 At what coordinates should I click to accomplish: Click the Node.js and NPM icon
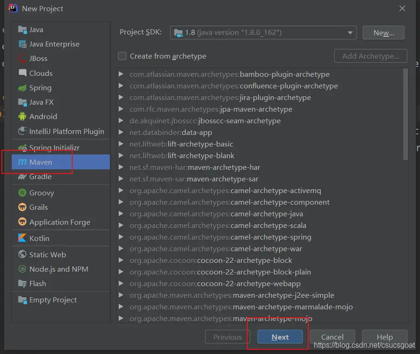pyautogui.click(x=22, y=269)
